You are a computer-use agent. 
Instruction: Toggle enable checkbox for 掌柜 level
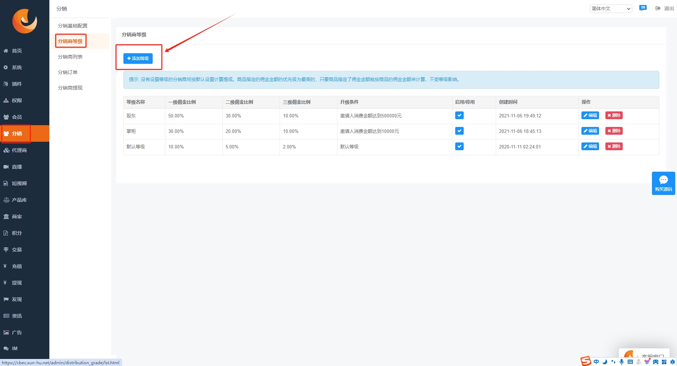459,131
